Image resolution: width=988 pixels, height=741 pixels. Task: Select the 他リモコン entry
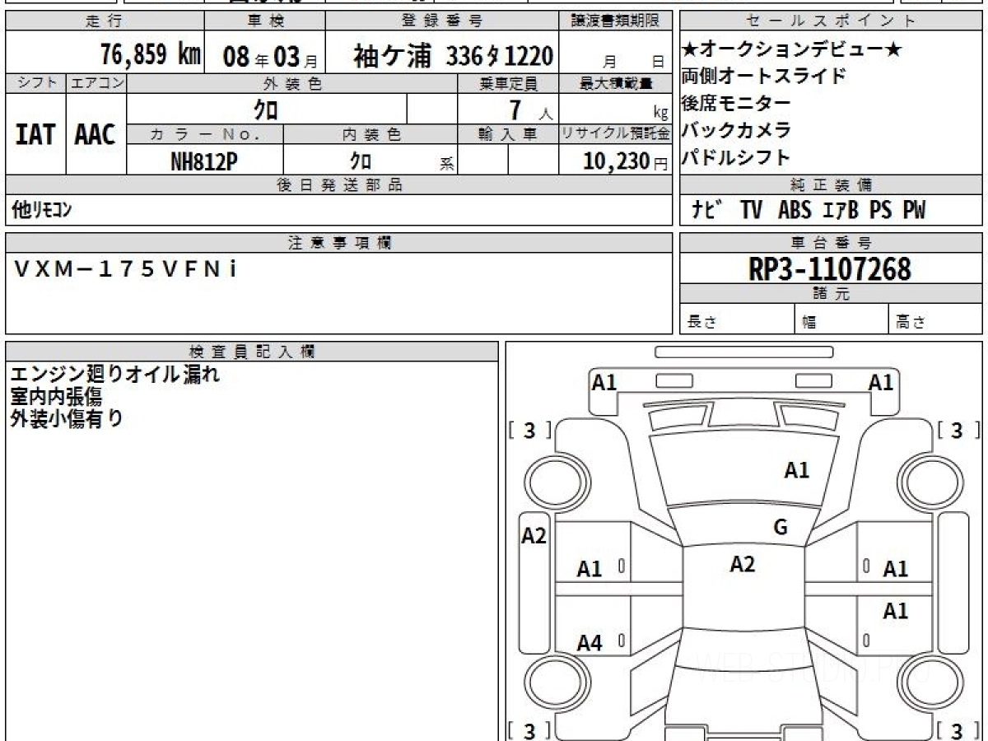click(42, 211)
